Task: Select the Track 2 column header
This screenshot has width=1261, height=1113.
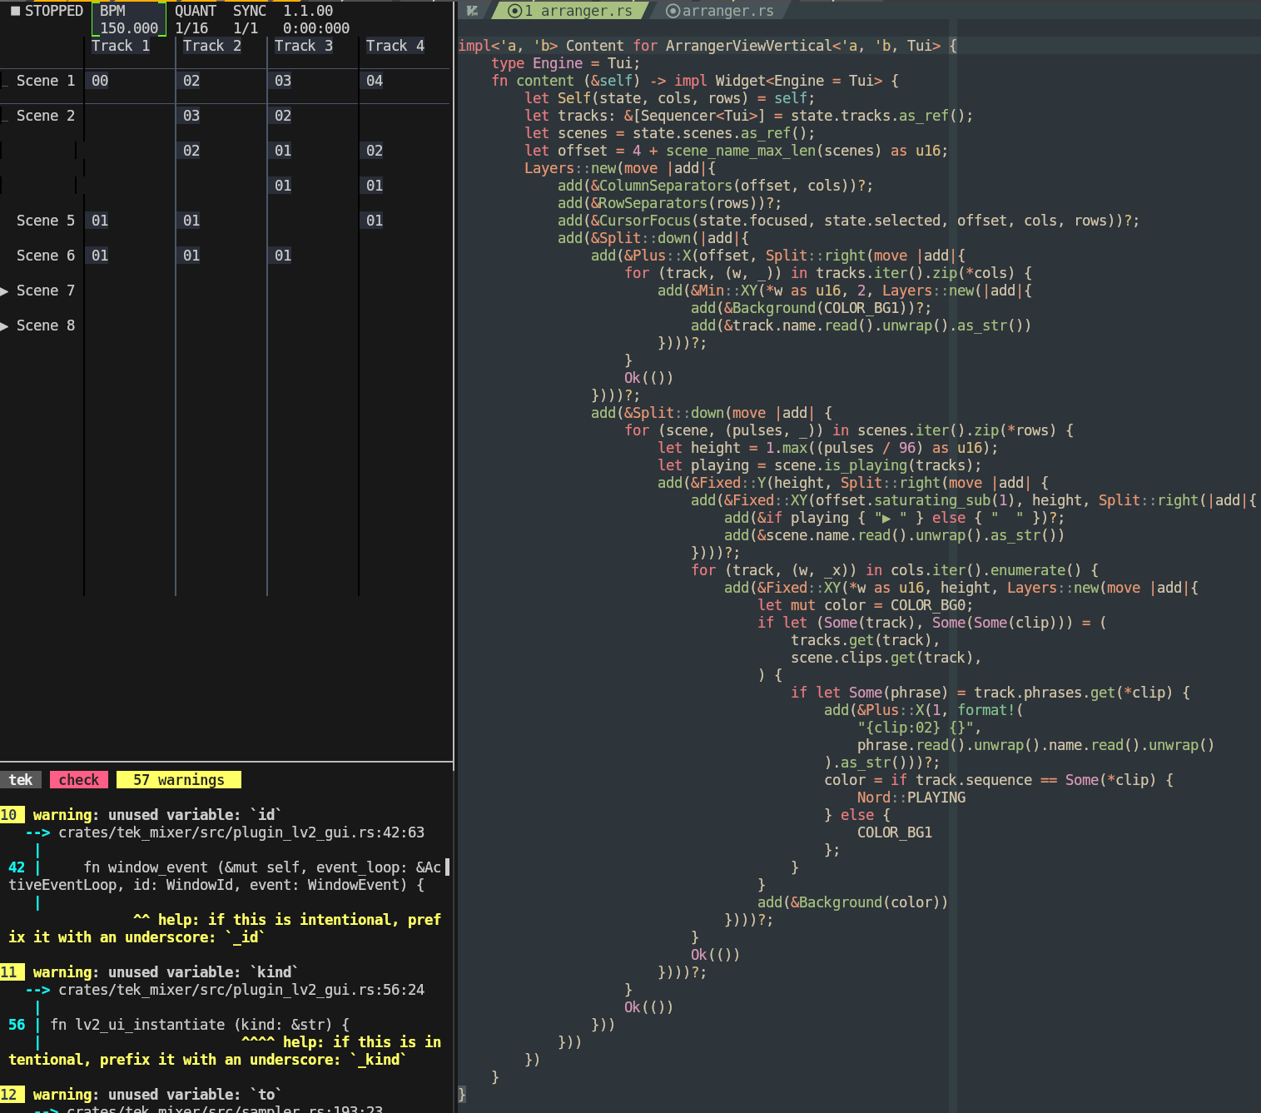Action: click(212, 46)
